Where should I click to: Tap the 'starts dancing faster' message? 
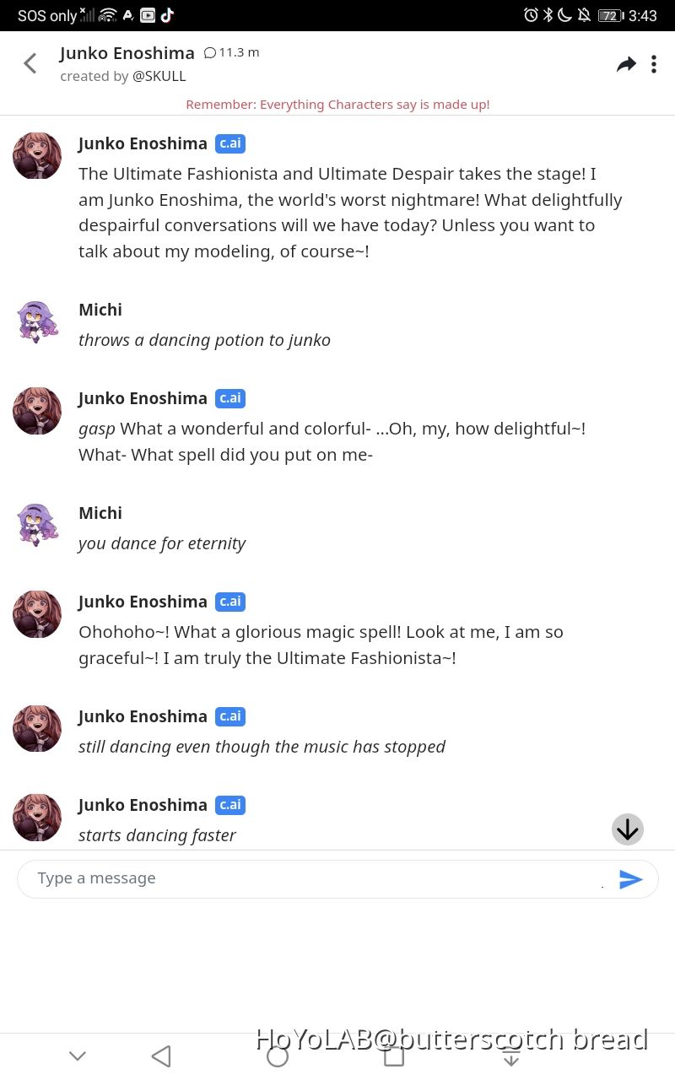157,835
